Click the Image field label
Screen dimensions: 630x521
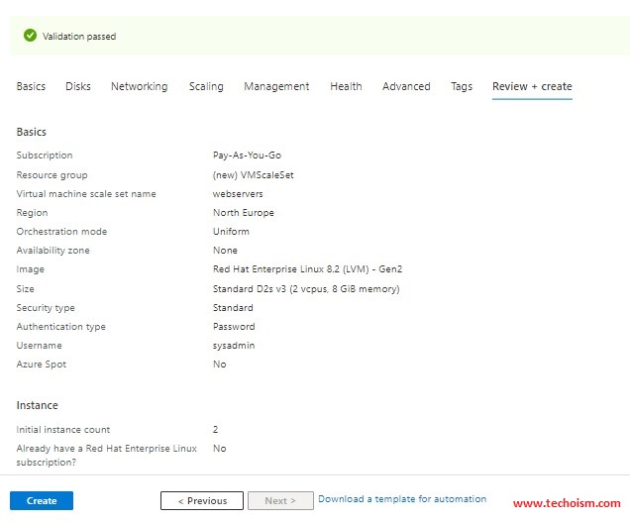pos(30,269)
